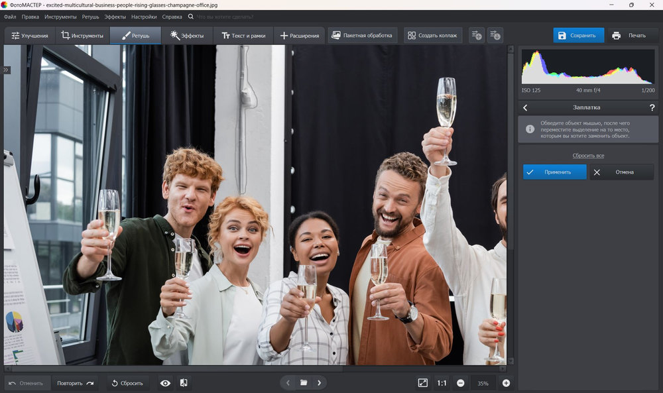The image size is (663, 393).
Task: Go to previous photo arrow
Action: coord(288,383)
